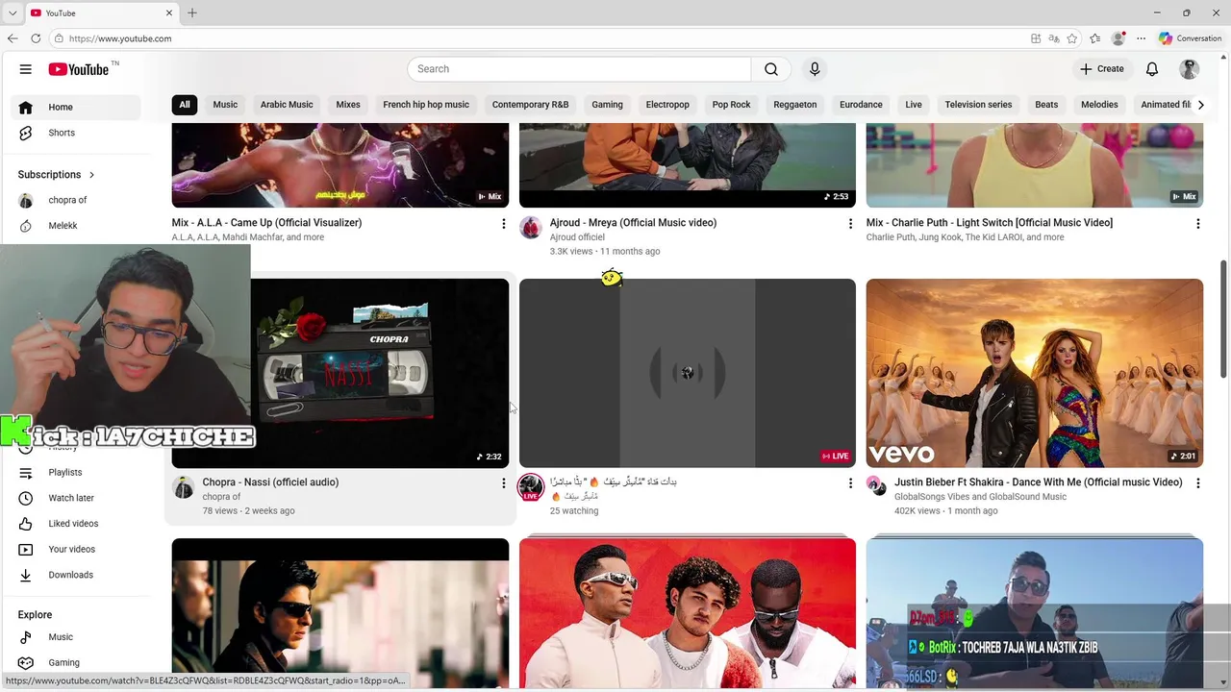
Task: Select the All filter chip
Action: coord(185,105)
